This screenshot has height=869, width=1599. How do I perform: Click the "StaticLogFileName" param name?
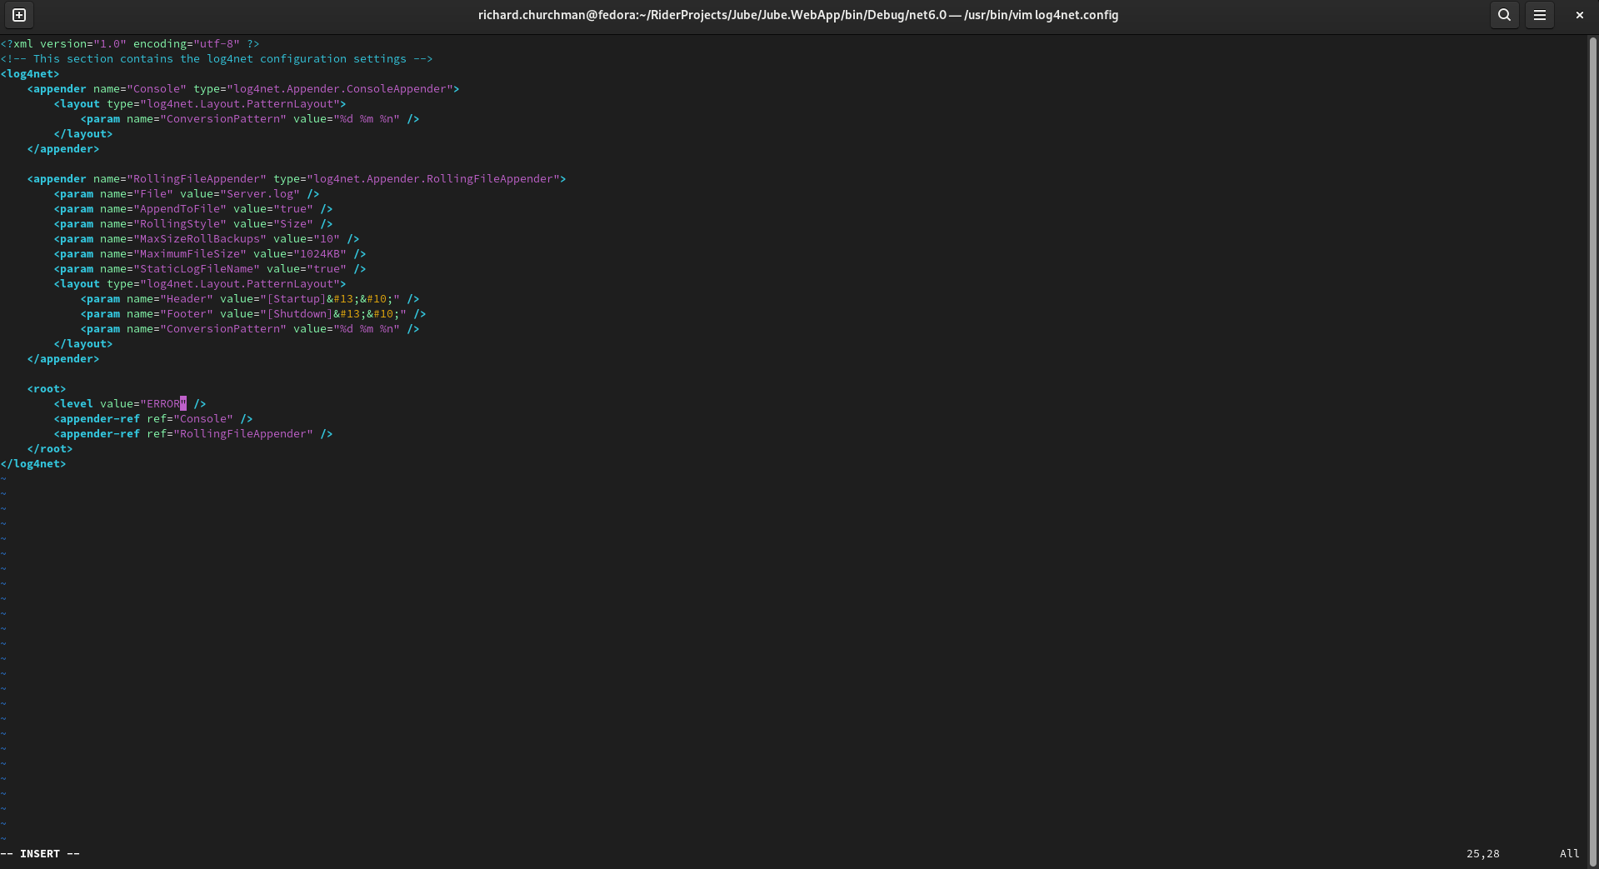[197, 268]
